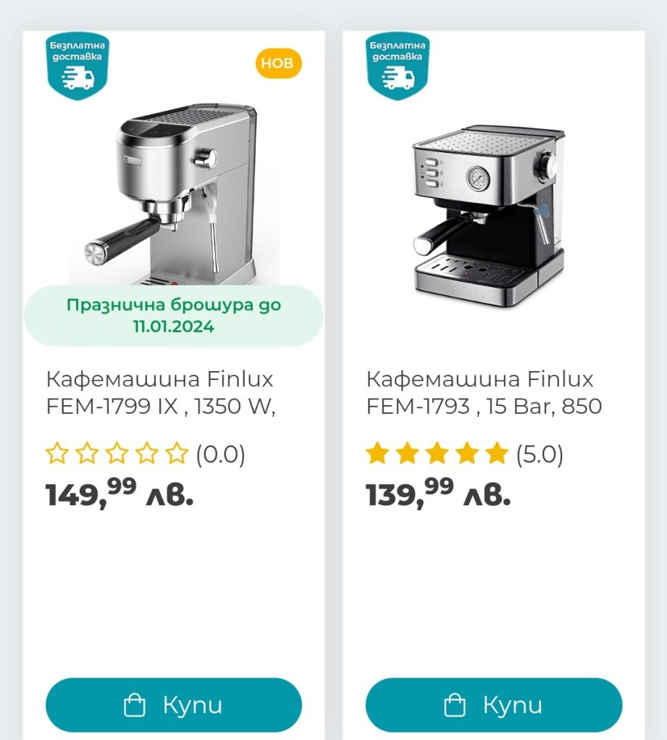The width and height of the screenshot is (667, 740).
Task: Buy the Finlux FEM-1799 IX coffee machine
Action: (x=174, y=705)
